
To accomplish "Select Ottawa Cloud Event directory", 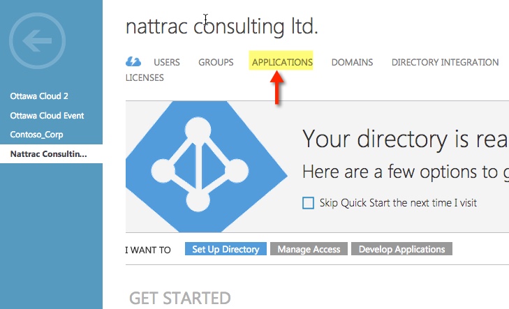I will coord(47,115).
